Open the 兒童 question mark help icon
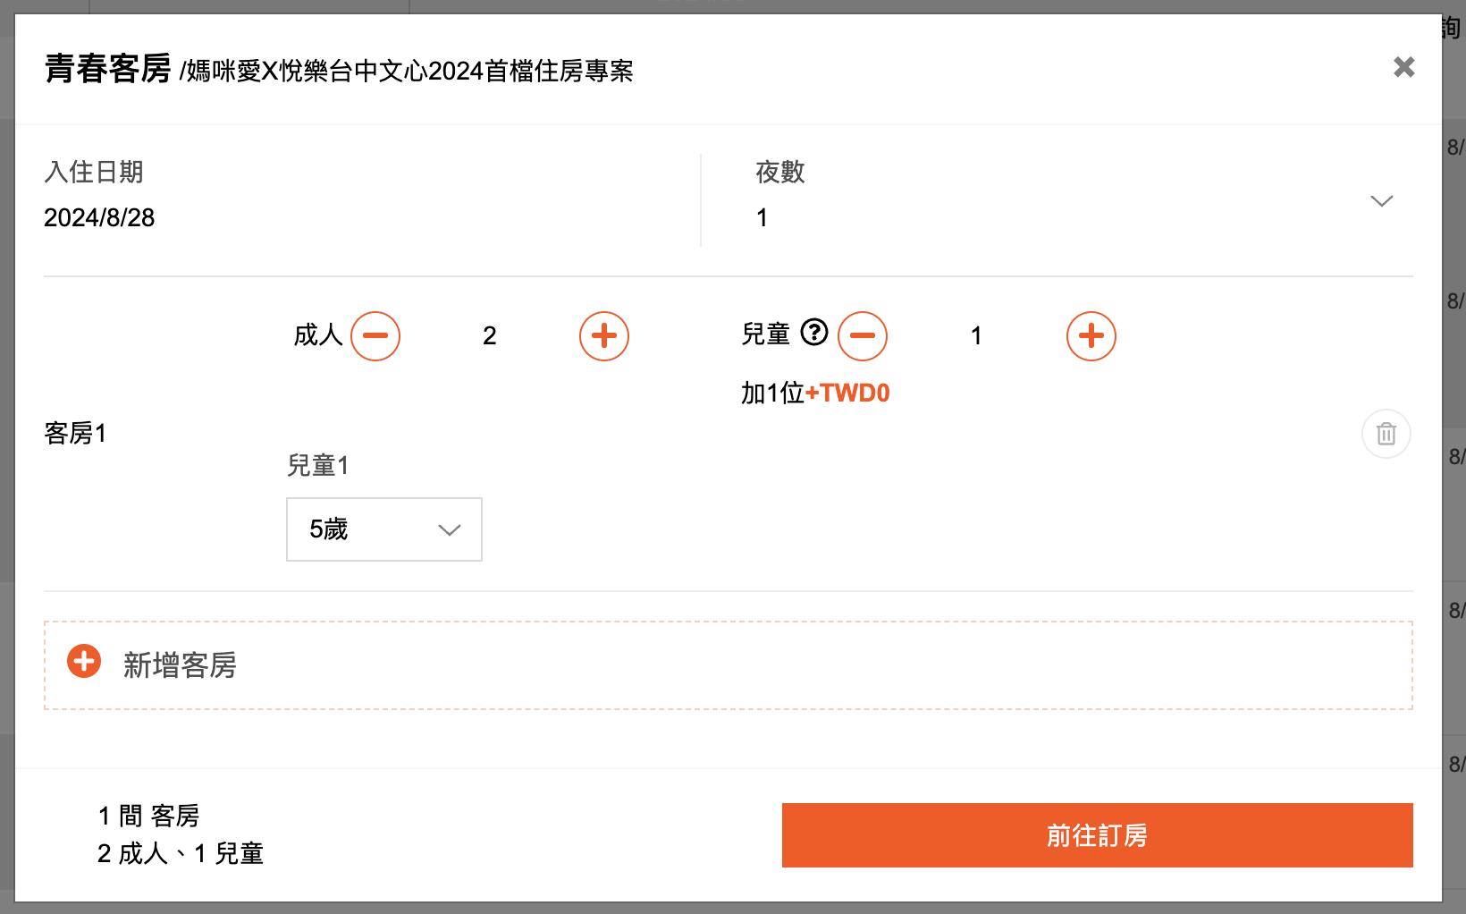This screenshot has height=914, width=1466. coord(814,333)
